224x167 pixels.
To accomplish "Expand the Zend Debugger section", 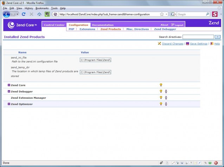I will [x=9, y=91].
